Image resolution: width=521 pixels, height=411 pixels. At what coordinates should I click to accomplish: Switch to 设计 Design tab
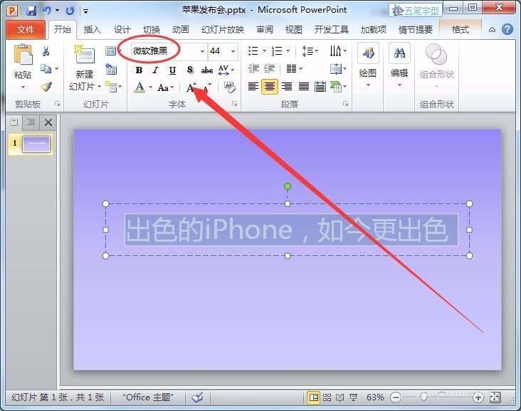point(122,30)
